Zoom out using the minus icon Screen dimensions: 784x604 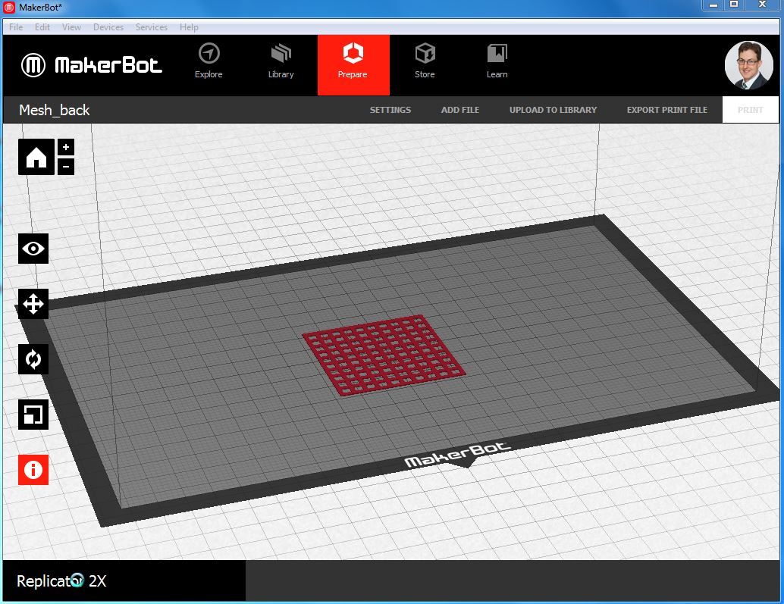[65, 166]
